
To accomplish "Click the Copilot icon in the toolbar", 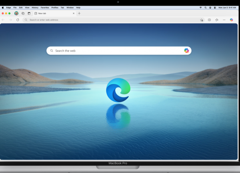I will (231, 20).
